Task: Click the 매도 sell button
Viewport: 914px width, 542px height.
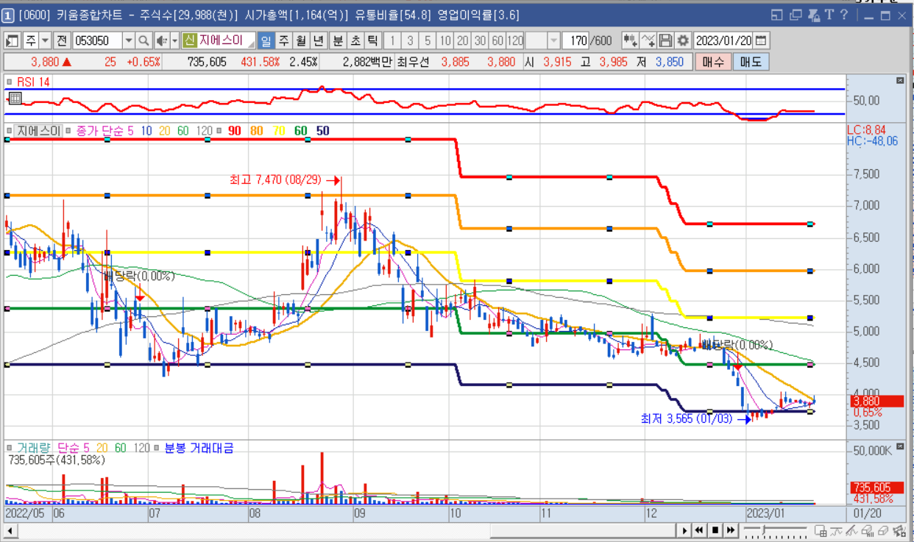Action: [x=751, y=62]
